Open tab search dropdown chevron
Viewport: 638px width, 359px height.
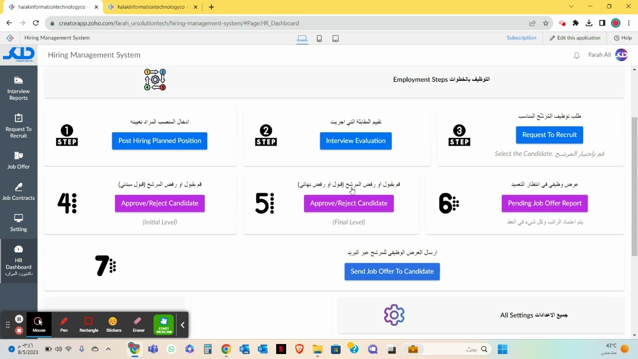tap(571, 6)
